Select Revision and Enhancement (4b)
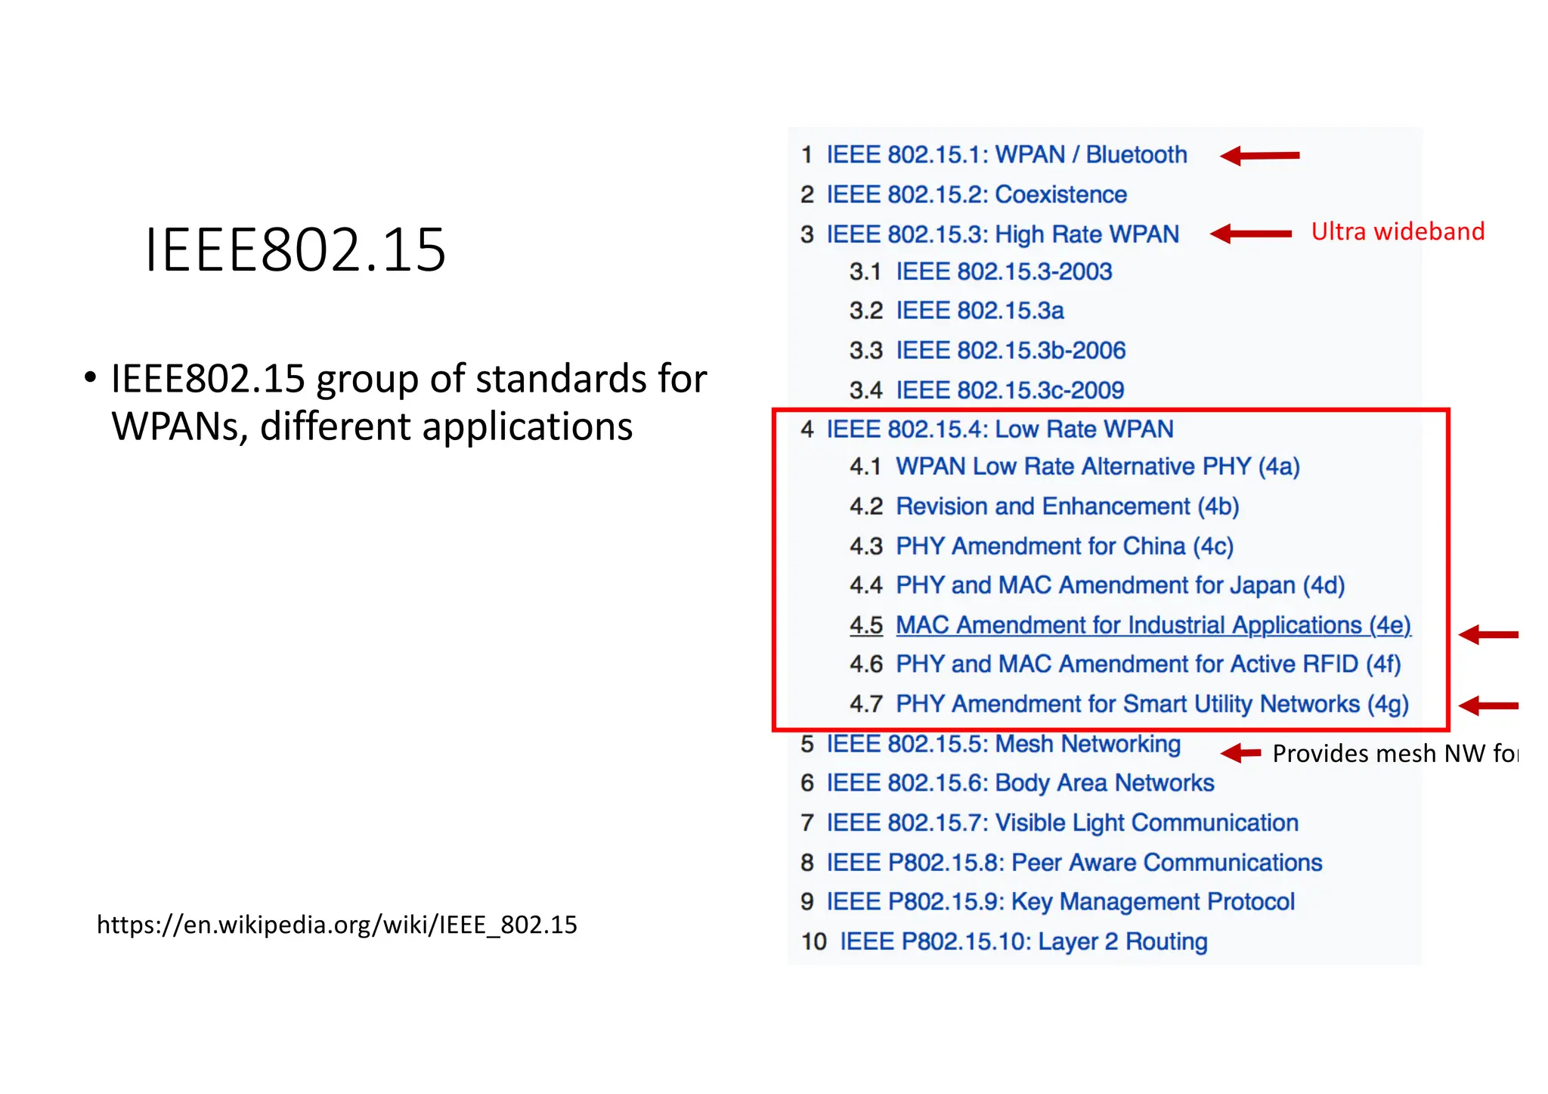Screen dimensions: 1548x1094 pos(1067,507)
